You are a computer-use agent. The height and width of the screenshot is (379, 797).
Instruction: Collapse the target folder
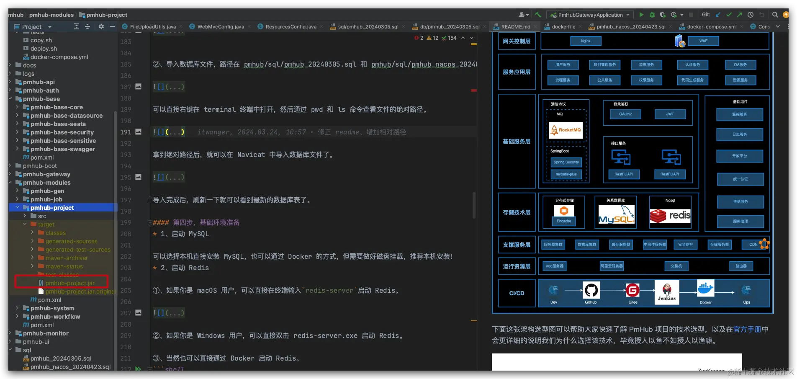(x=25, y=224)
